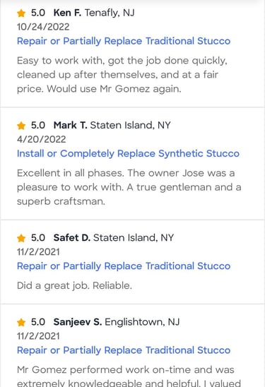
Task: Open Install or Completely Replace Synthetic Stucco link
Action: pyautogui.click(x=128, y=153)
